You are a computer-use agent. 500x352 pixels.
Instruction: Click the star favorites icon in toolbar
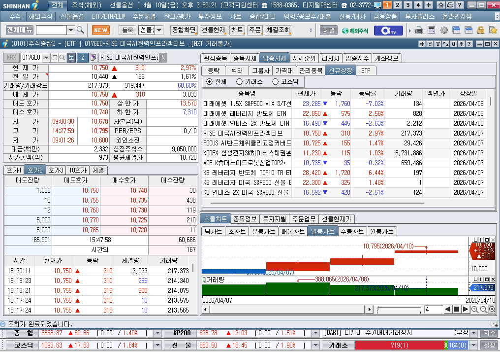click(x=493, y=31)
